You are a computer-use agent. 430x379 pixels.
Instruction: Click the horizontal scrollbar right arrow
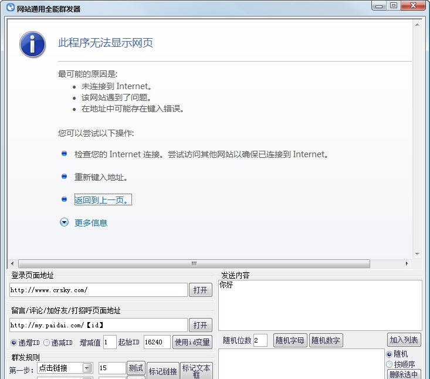(407, 263)
